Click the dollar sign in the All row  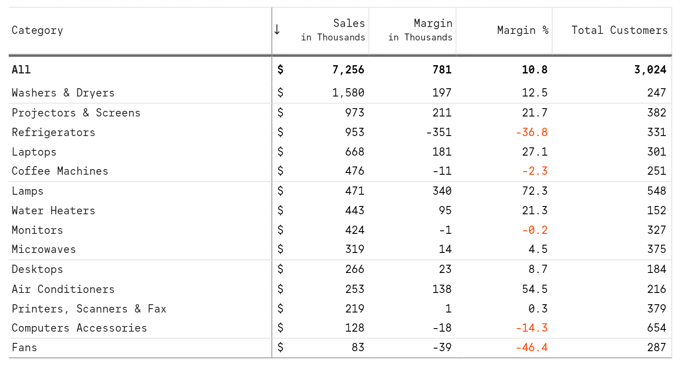coord(280,70)
